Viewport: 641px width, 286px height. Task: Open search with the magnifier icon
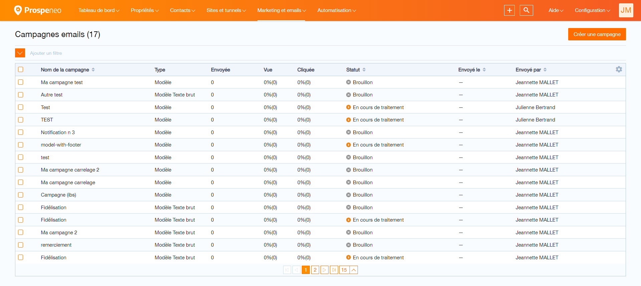[526, 10]
